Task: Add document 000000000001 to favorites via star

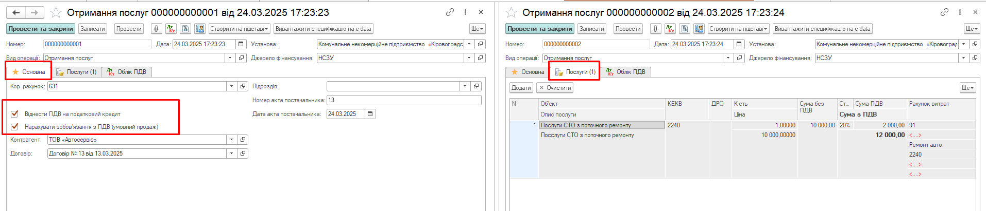Action: (56, 12)
